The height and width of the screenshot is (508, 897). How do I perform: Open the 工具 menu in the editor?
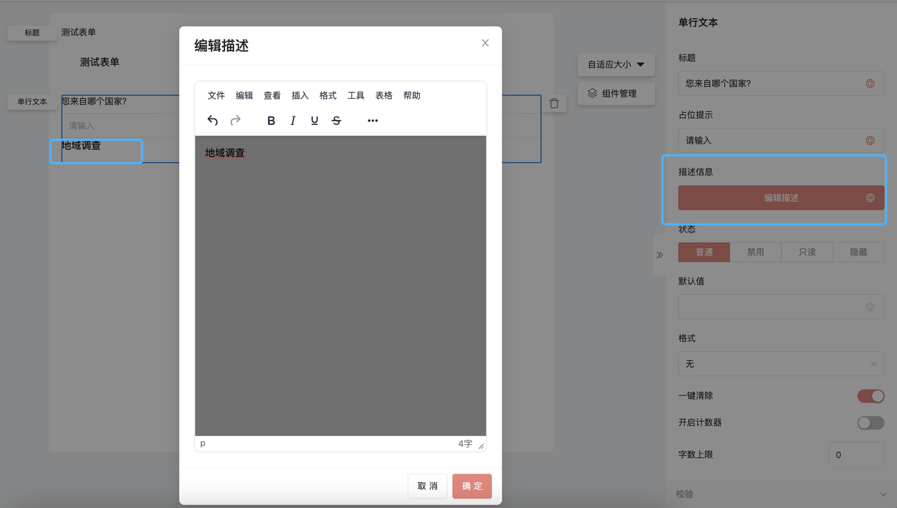click(x=356, y=95)
